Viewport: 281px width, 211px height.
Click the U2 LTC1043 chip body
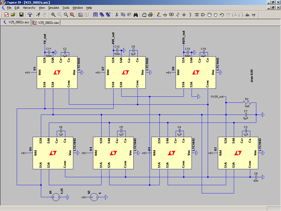(x=238, y=153)
